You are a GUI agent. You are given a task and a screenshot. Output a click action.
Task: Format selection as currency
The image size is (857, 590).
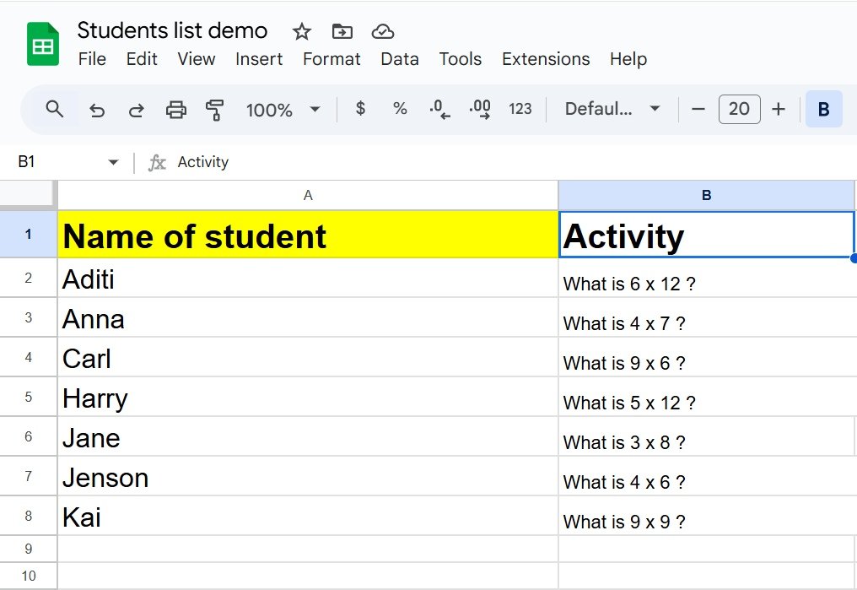tap(360, 109)
